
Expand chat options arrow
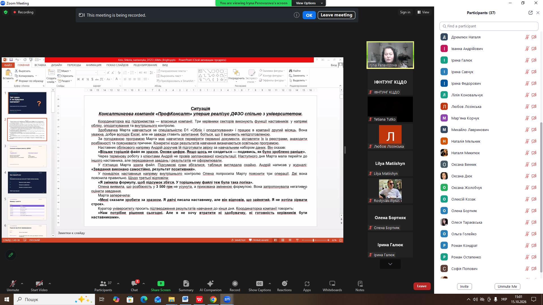click(144, 283)
